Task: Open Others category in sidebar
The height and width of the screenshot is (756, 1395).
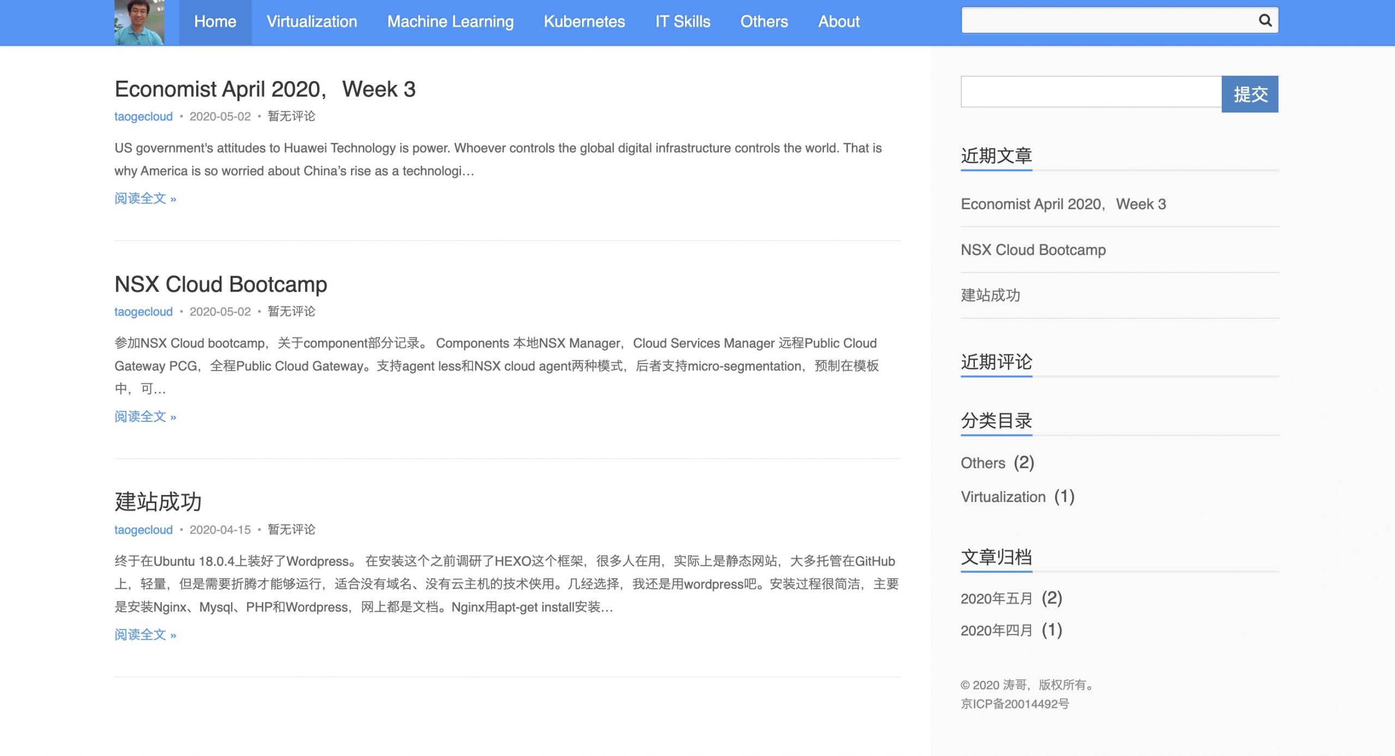Action: (982, 463)
